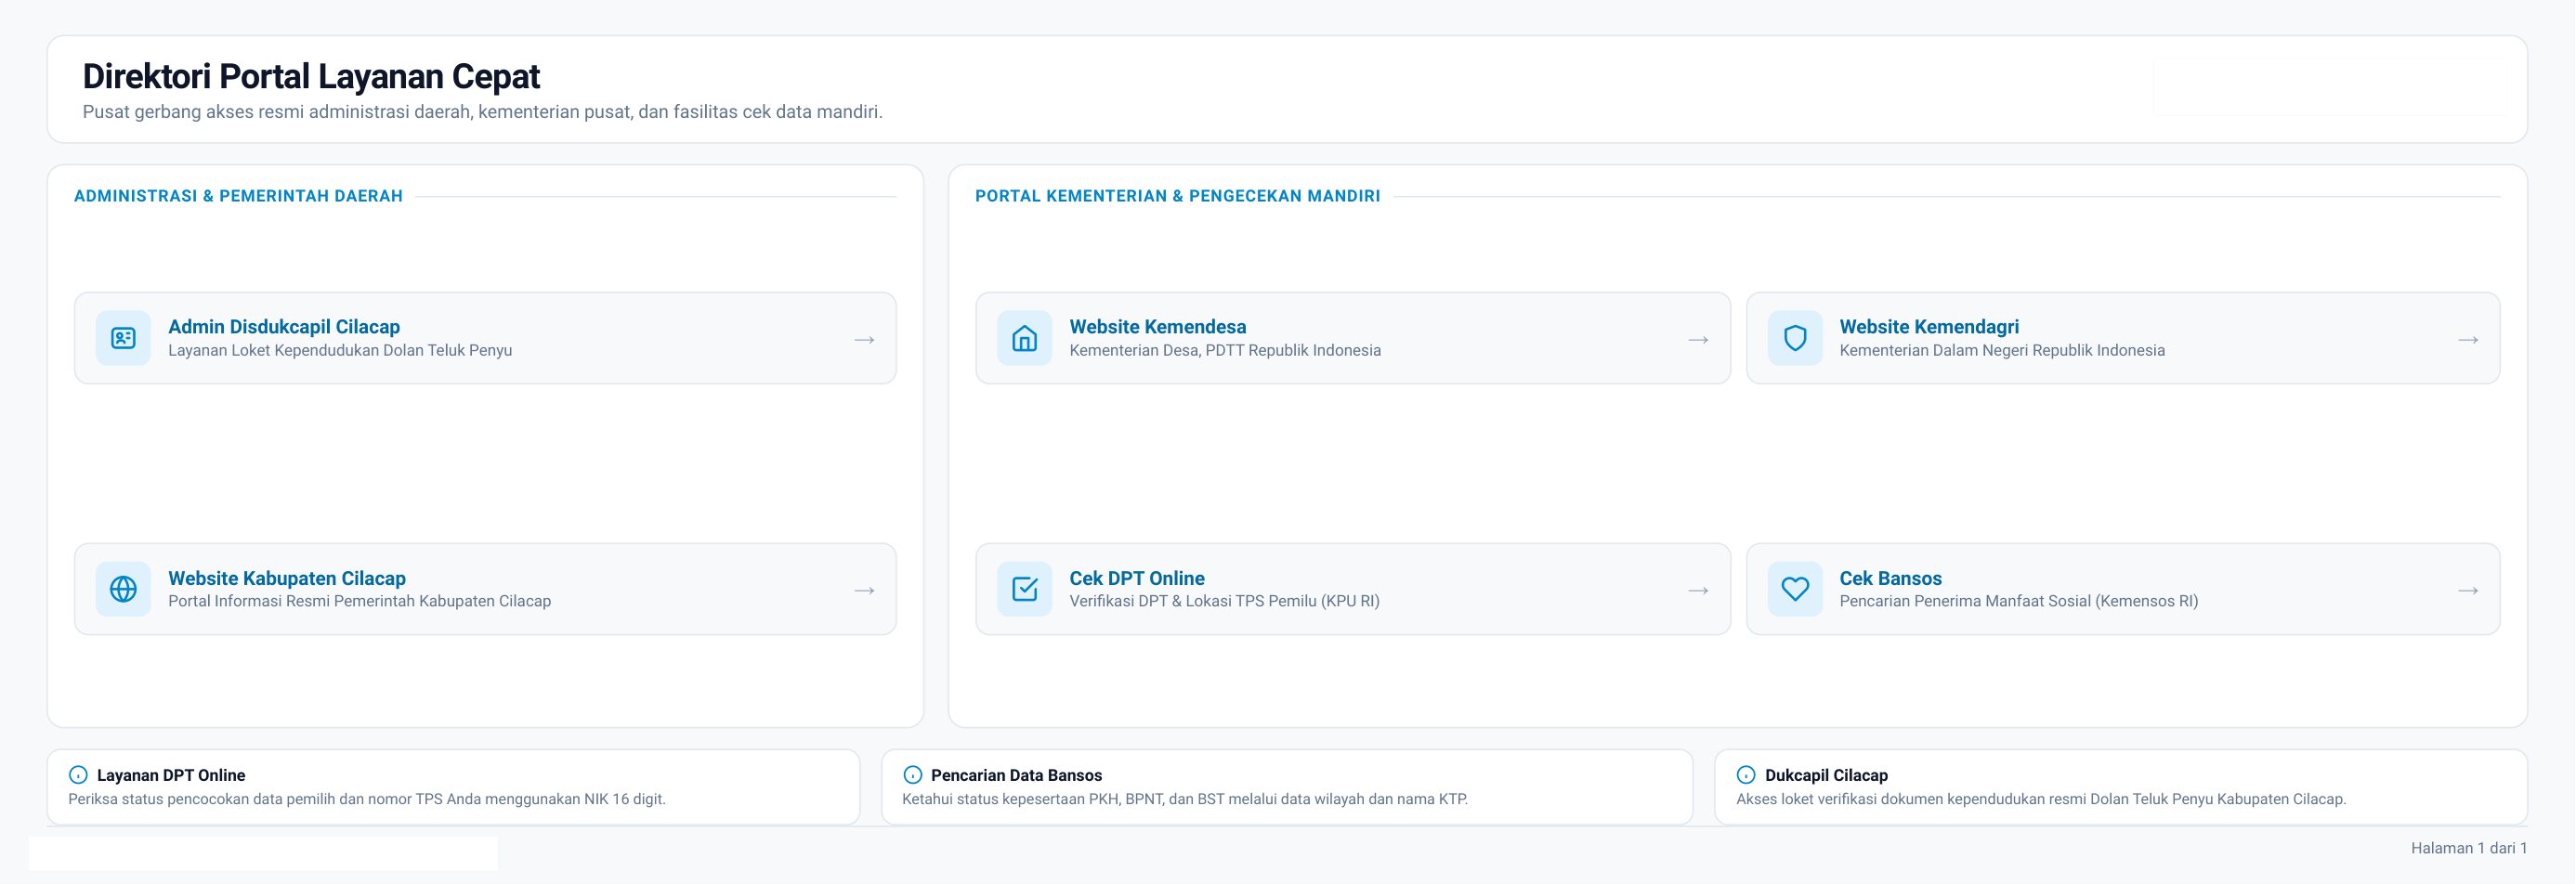Click the 'Ketahui status kepesertaan PKH' description
Screen dimensions: 2576x884
pyautogui.click(x=1185, y=799)
